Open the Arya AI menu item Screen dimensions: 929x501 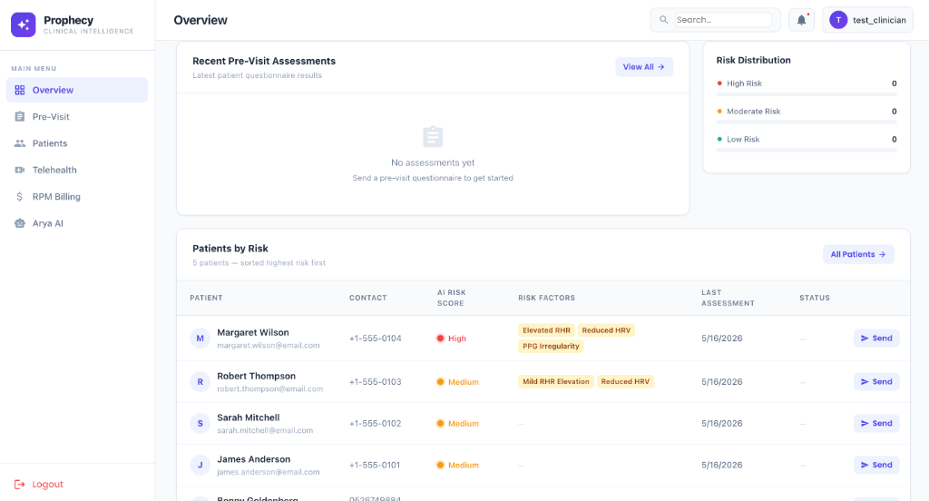[x=77, y=223]
